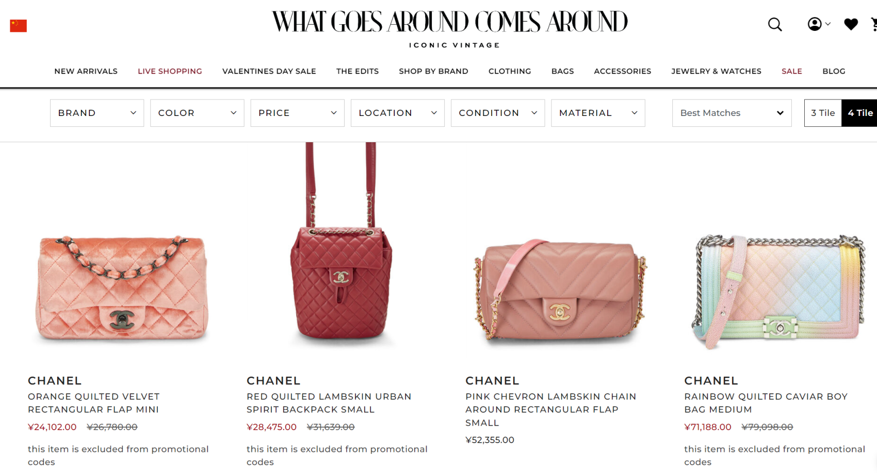Open Rainbow Quilted Caviar Boy Bag link
This screenshot has width=877, height=473.
click(766, 403)
